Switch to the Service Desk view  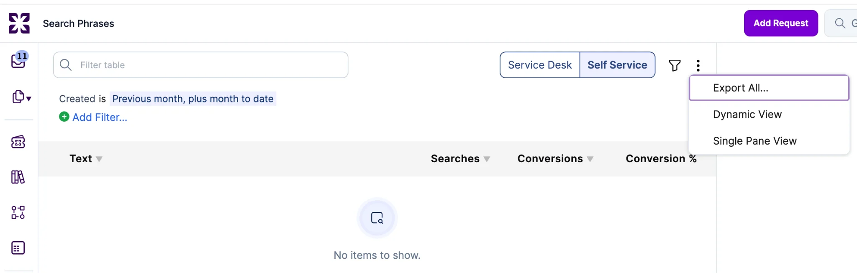[539, 65]
